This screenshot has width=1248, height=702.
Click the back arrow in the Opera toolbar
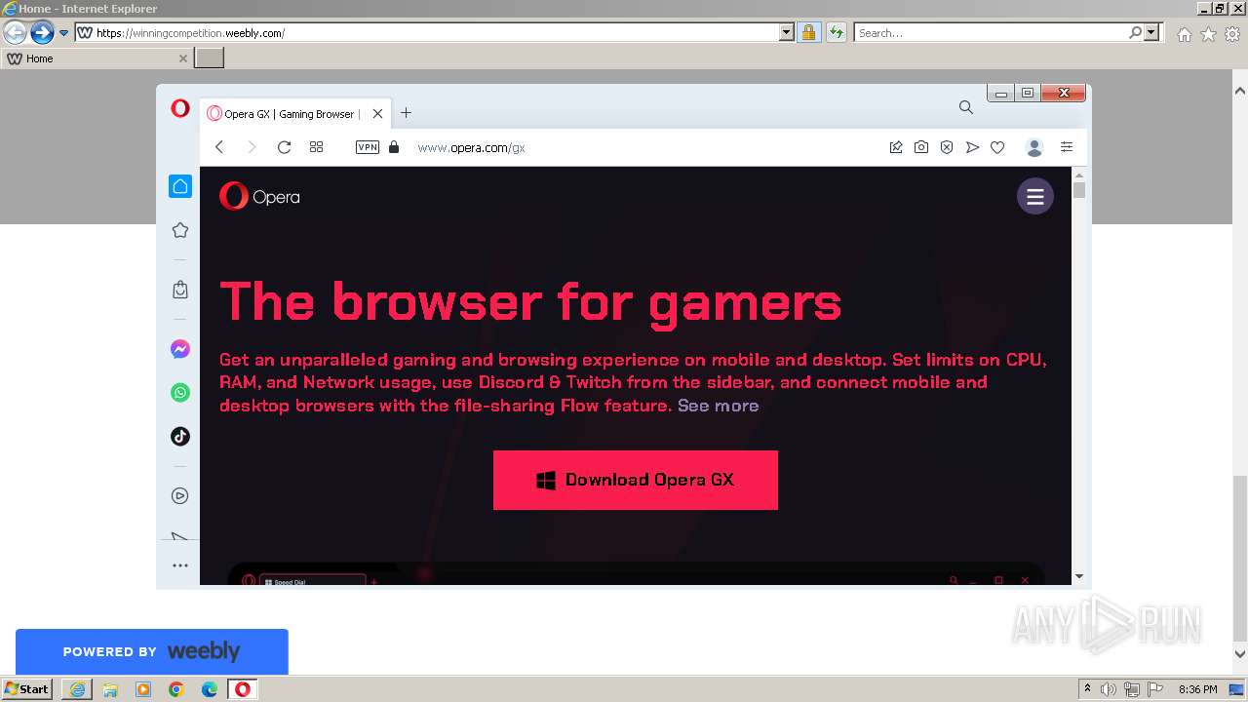pos(219,147)
